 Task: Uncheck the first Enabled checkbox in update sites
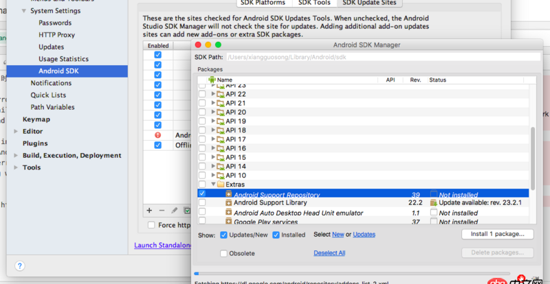[158, 55]
